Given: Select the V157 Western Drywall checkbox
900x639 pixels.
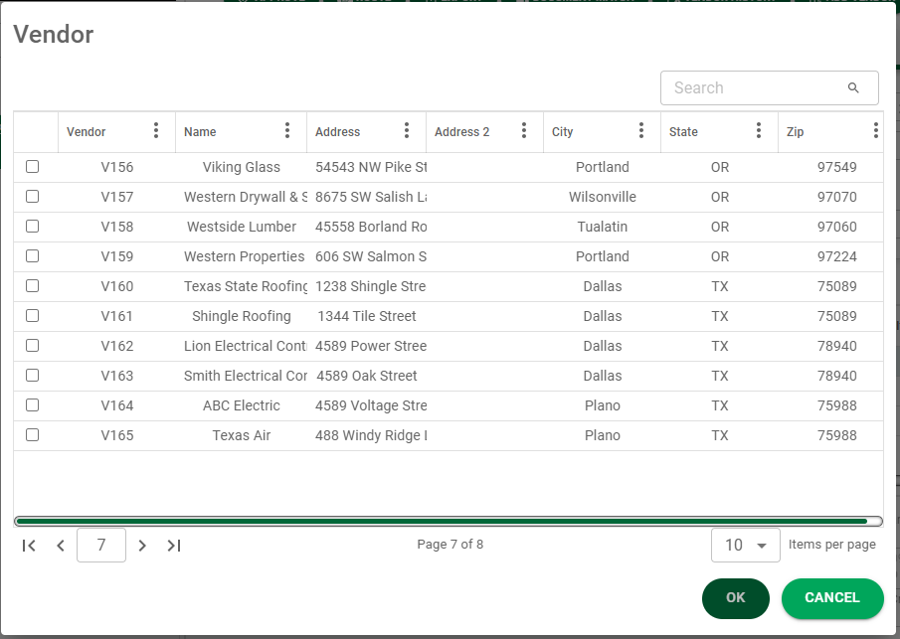Looking at the screenshot, I should (x=32, y=196).
